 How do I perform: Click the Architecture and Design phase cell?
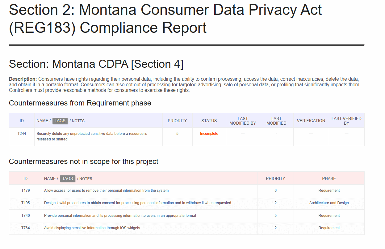pyautogui.click(x=329, y=203)
